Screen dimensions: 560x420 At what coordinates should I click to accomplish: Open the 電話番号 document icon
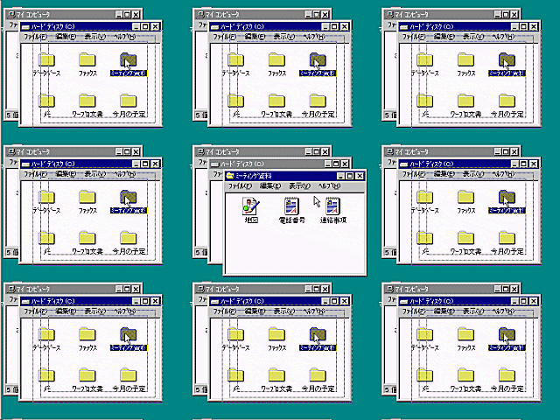pos(291,206)
